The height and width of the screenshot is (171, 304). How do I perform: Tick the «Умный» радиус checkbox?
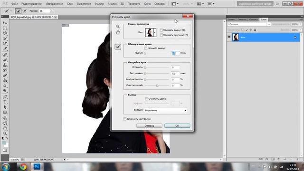coord(146,48)
